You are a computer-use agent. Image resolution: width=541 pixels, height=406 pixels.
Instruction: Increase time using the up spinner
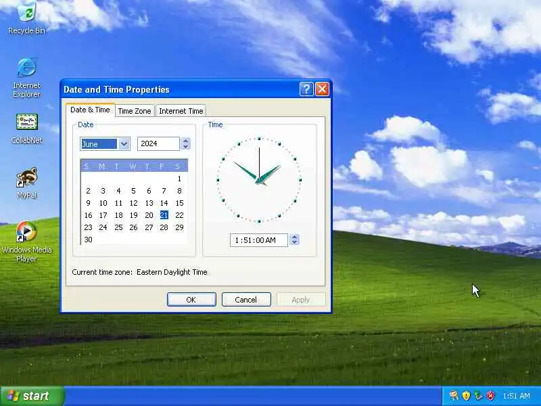click(x=294, y=237)
